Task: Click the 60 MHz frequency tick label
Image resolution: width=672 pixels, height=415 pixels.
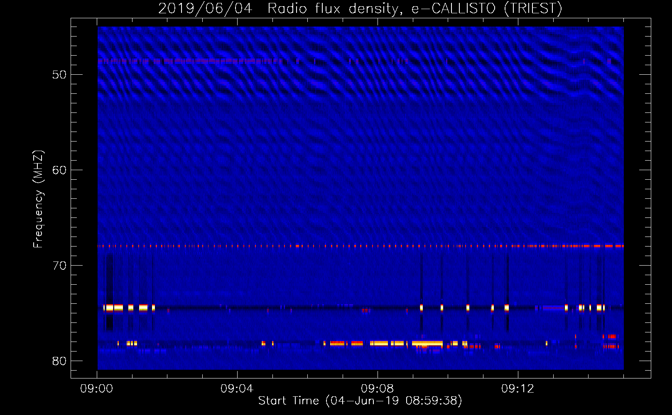Action: pyautogui.click(x=59, y=170)
